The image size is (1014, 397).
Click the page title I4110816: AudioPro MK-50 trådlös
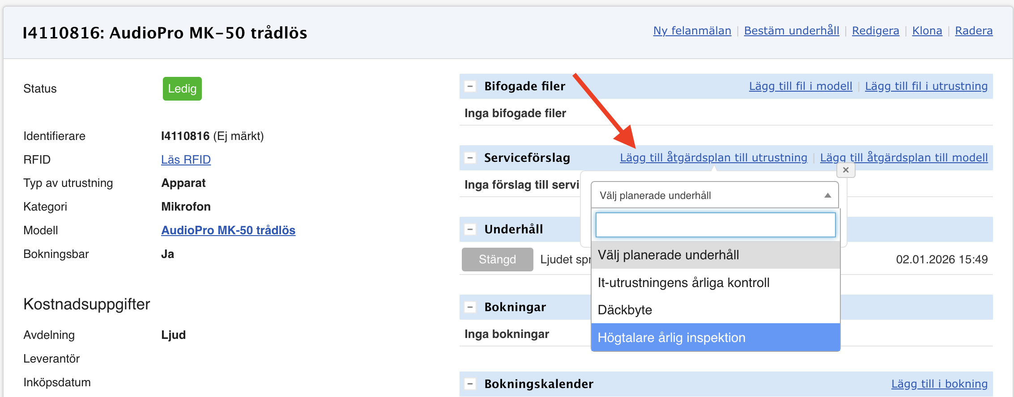[165, 33]
